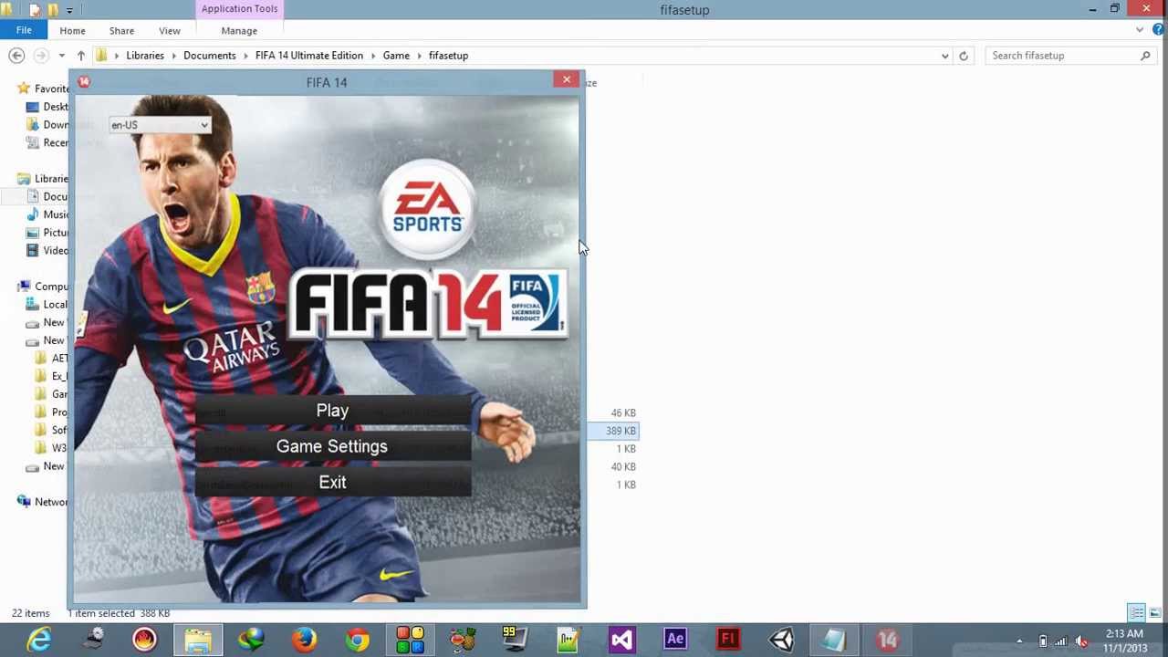
Task: Open the en-US language dropdown
Action: pos(160,125)
